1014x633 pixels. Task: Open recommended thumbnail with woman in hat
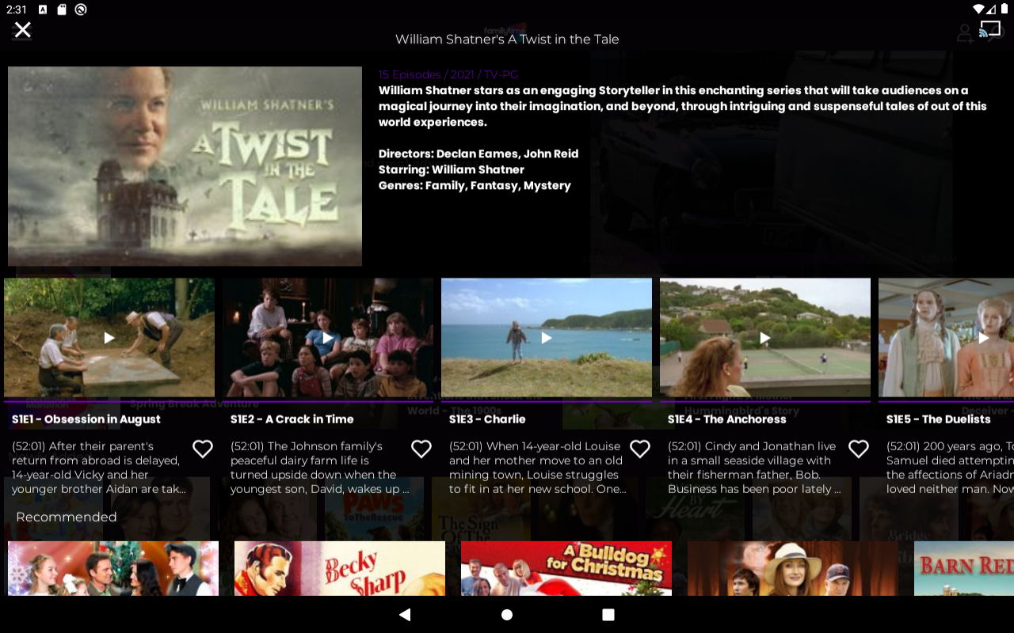point(793,568)
